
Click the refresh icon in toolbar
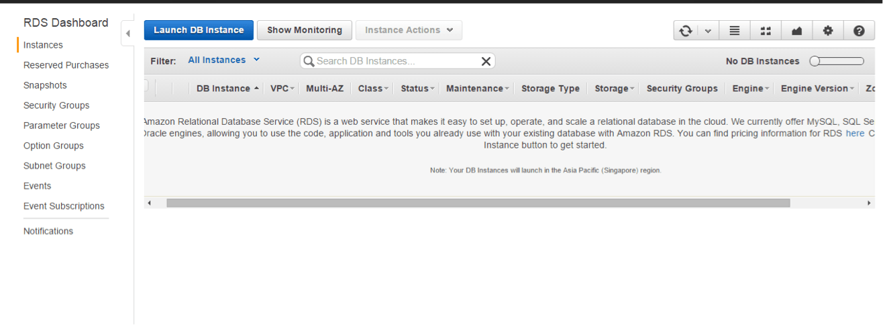[x=686, y=31]
